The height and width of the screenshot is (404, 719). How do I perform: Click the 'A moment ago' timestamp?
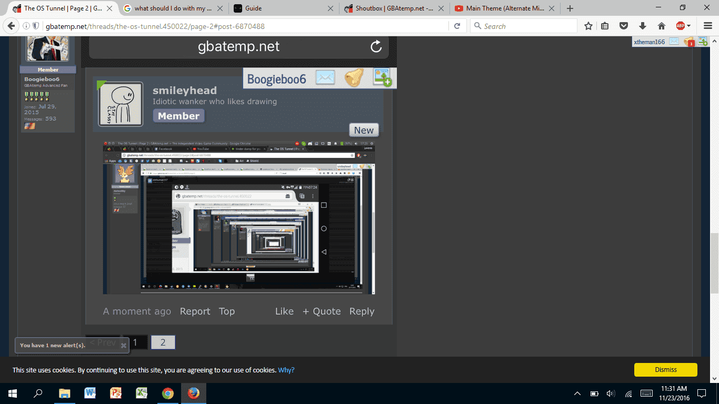point(137,311)
